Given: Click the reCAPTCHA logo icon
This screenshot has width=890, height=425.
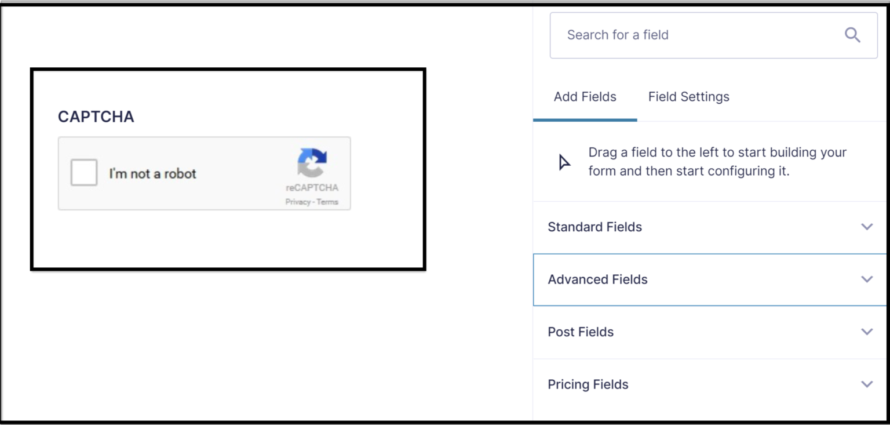Looking at the screenshot, I should coord(312,162).
